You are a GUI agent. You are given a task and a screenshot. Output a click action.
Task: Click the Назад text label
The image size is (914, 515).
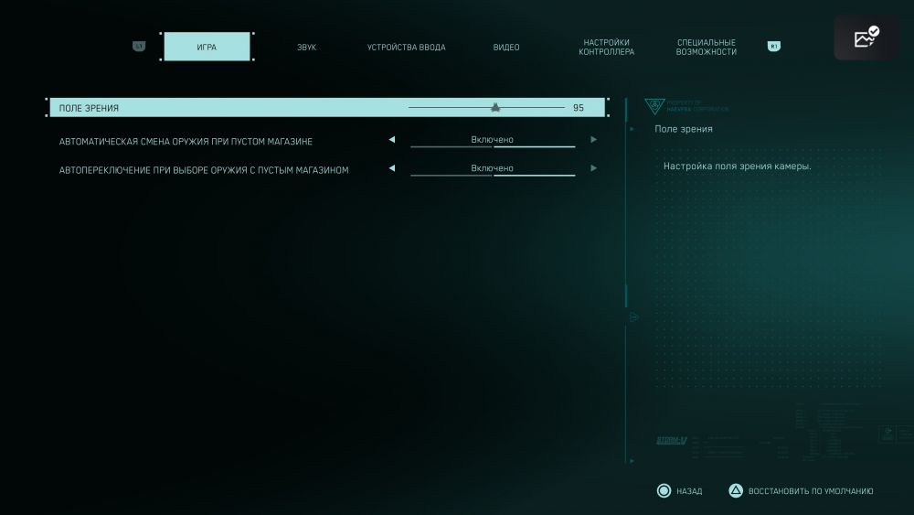click(x=689, y=491)
